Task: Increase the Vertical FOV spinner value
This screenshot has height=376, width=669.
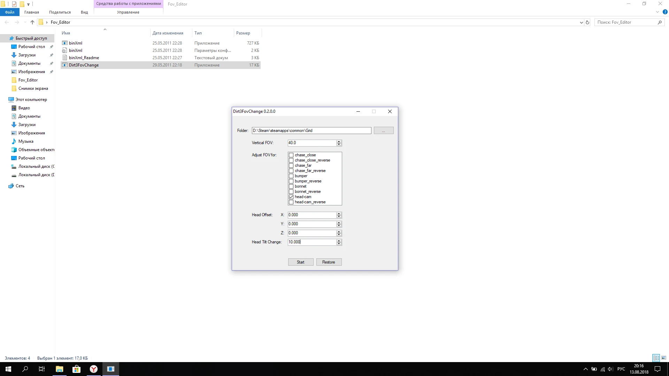Action: (339, 141)
